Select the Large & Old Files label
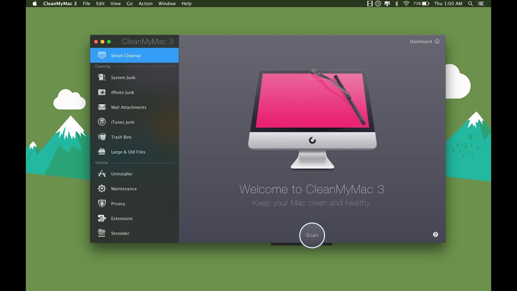Screen dimensions: 517x291 click(128, 152)
